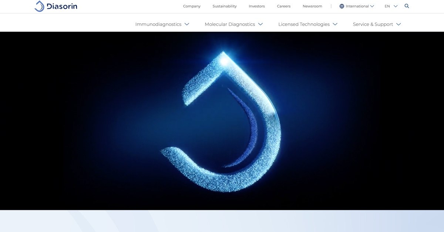Click the glowing droplet hero video
The image size is (444, 232).
click(x=222, y=121)
